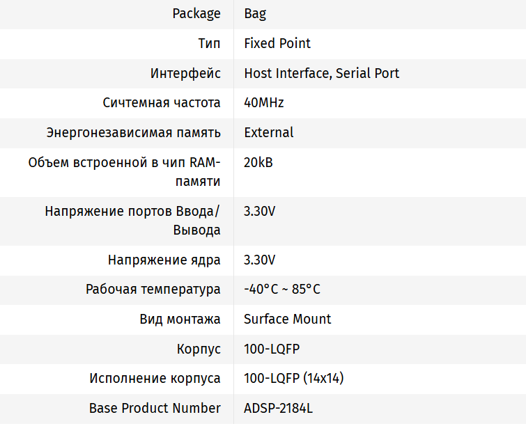
Task: Click the 'Интерфейс' row label
Action: point(185,73)
